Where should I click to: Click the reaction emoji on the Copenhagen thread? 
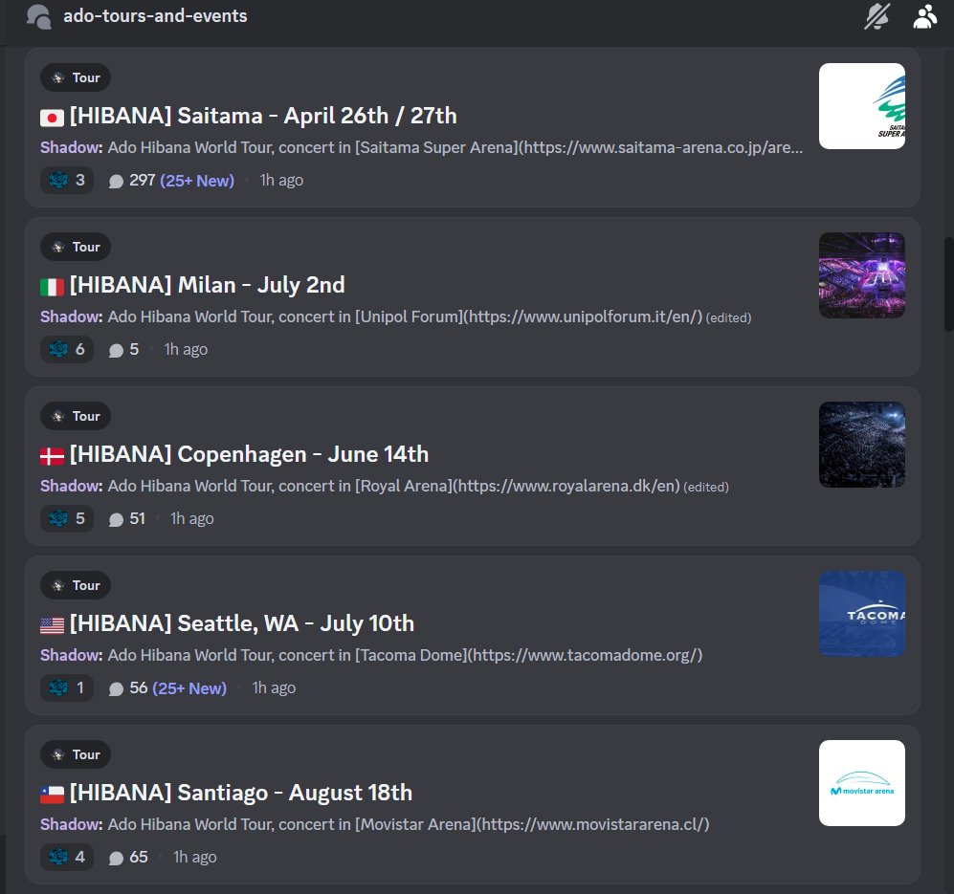[59, 518]
